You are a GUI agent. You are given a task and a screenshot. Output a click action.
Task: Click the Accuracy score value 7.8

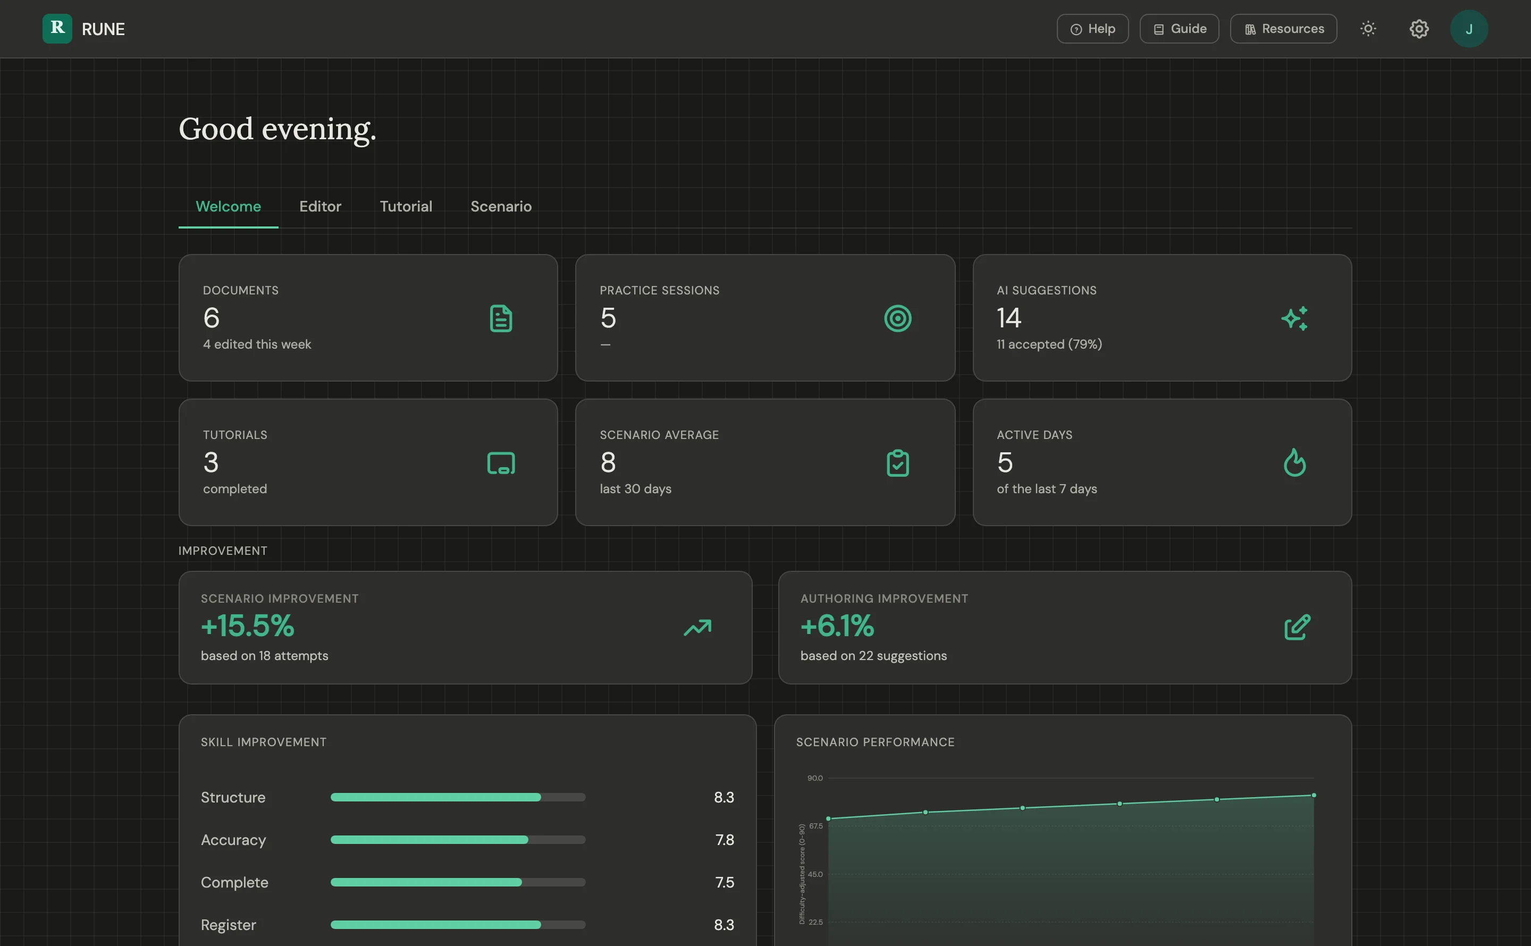(725, 840)
